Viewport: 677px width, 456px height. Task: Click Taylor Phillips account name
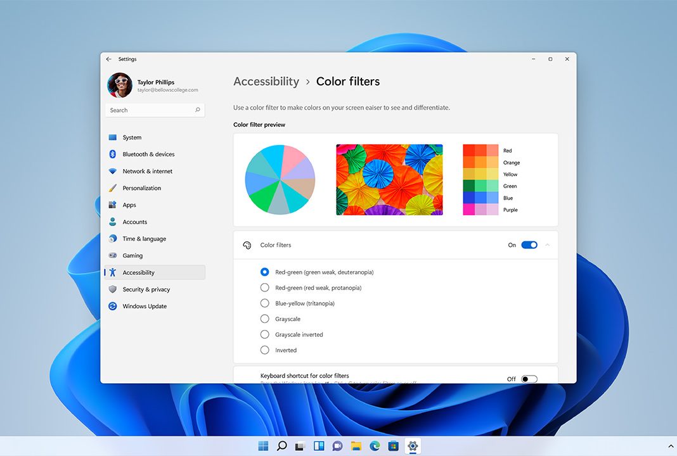156,82
